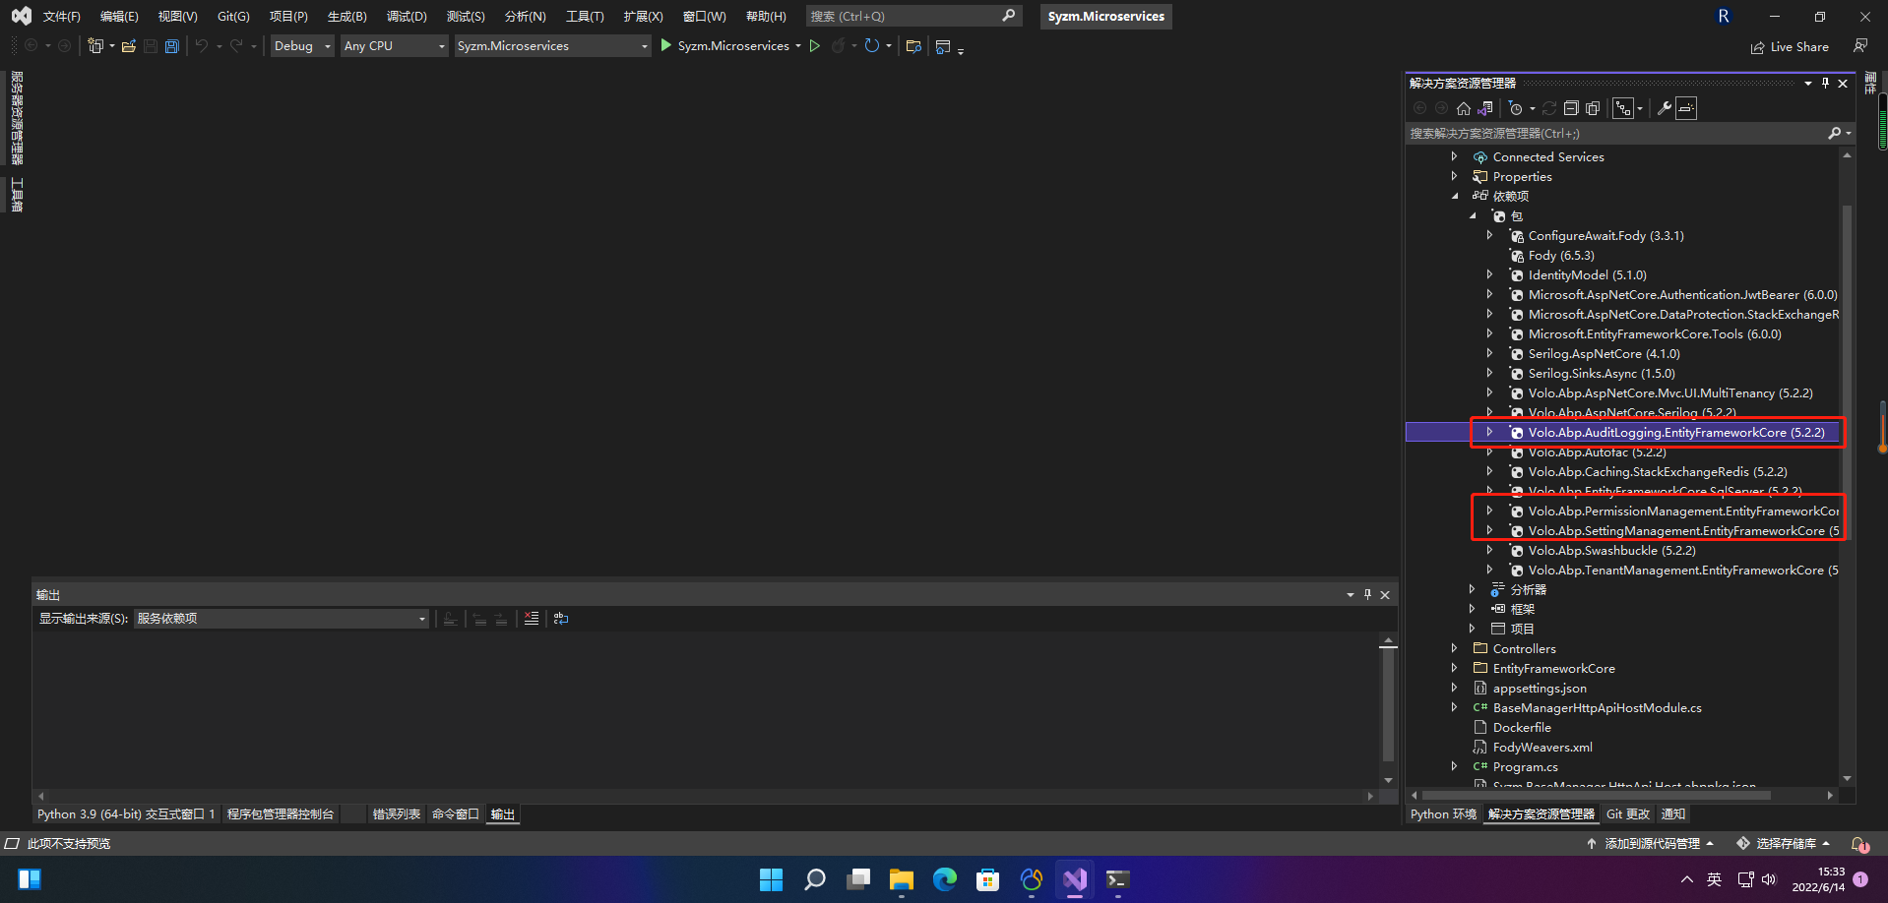The image size is (1888, 903).
Task: Click the Output panel horizontal scrollbar
Action: coord(705,796)
